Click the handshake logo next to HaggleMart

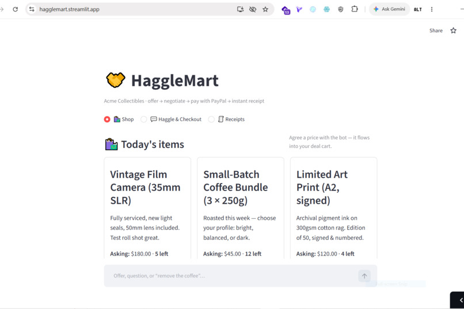(x=115, y=80)
